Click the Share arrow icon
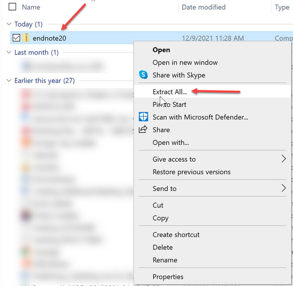Screen dimensions: 293x286 (143, 130)
